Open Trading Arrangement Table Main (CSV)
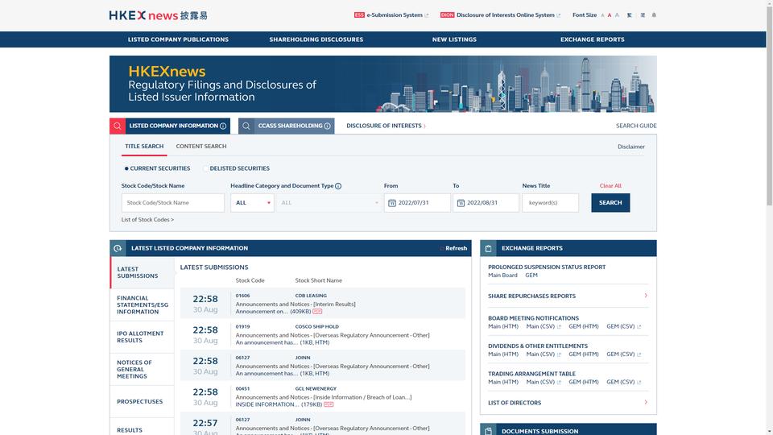This screenshot has width=773, height=435. coord(540,382)
